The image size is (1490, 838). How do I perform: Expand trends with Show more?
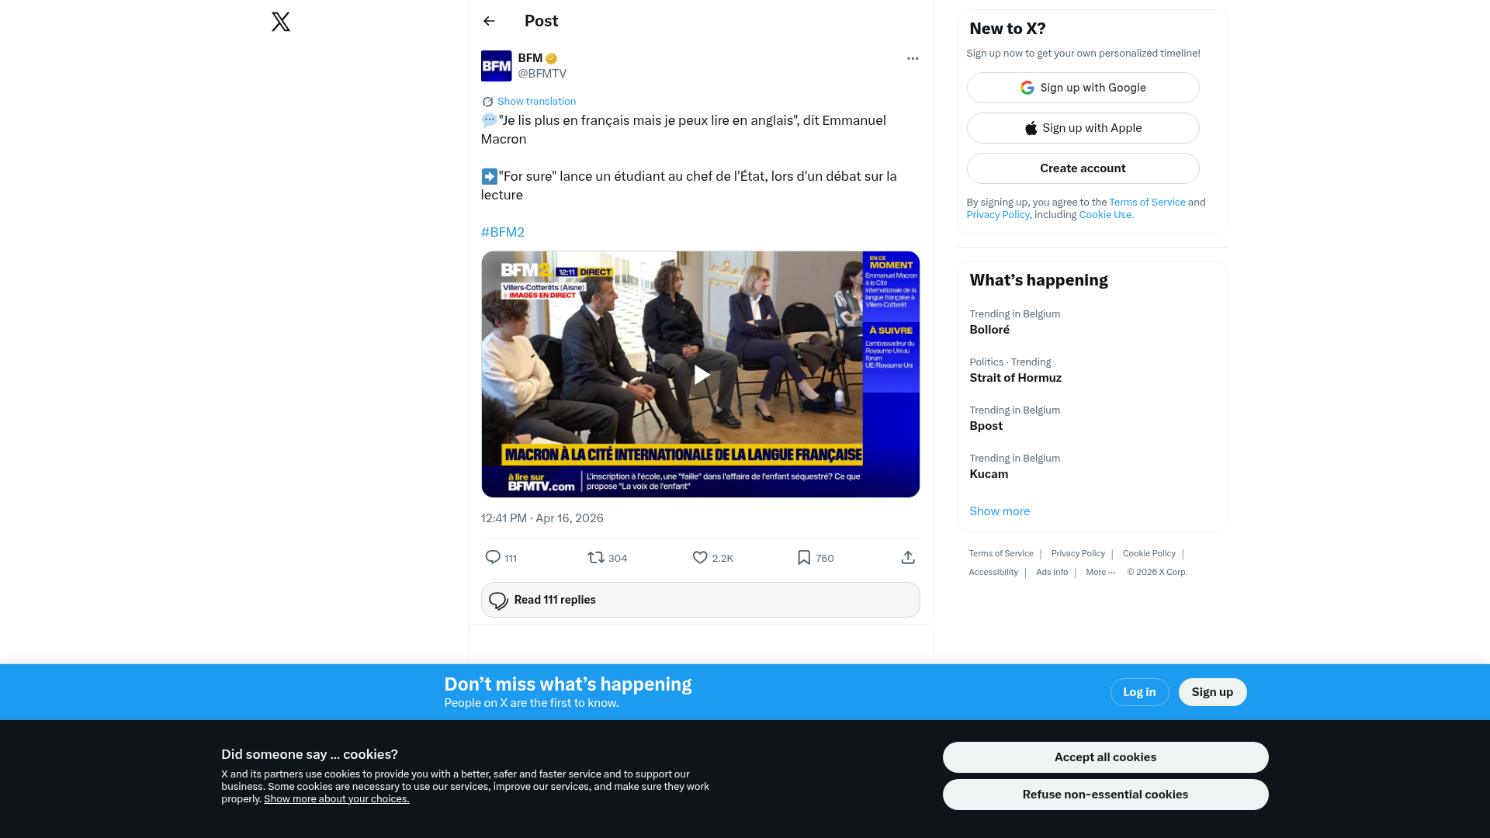coord(1000,511)
